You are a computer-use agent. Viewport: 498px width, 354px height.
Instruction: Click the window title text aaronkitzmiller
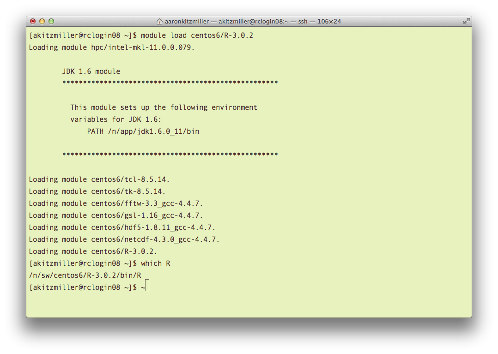click(x=187, y=21)
